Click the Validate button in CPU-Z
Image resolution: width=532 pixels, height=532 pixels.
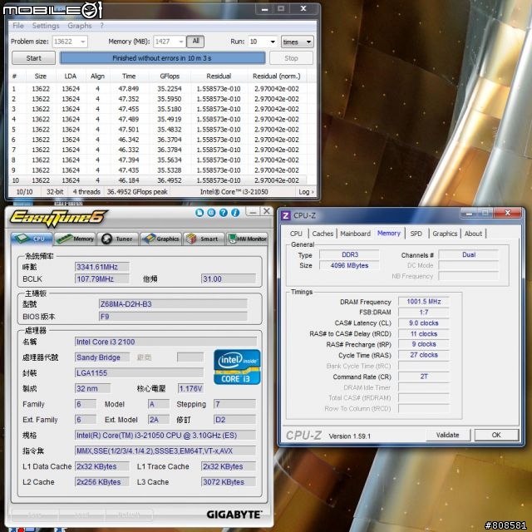448,435
